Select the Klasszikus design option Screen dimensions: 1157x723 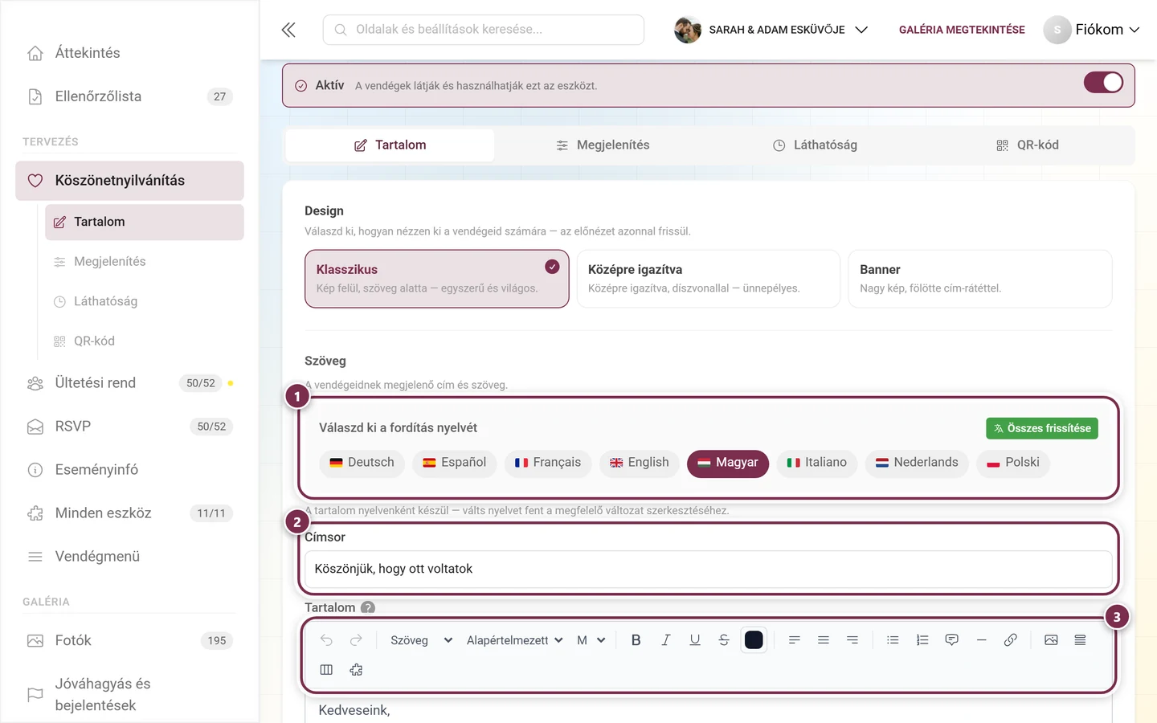437,279
